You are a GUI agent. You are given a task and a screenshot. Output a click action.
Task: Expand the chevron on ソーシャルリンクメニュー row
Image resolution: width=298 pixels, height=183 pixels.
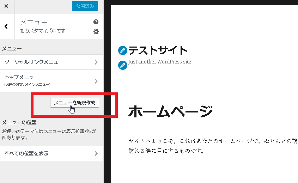(96, 62)
